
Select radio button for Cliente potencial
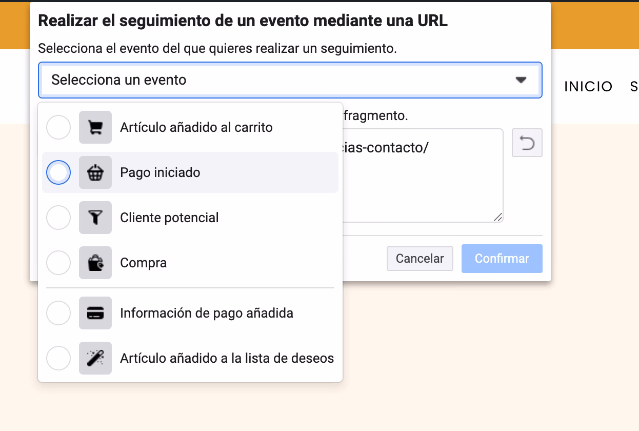58,218
